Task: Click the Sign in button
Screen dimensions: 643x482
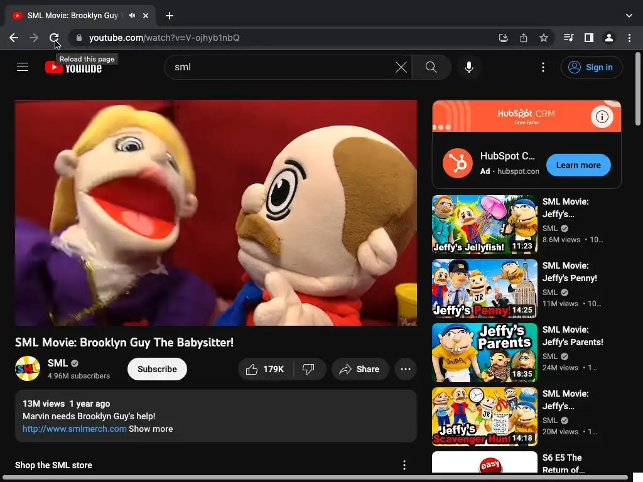Action: click(592, 67)
